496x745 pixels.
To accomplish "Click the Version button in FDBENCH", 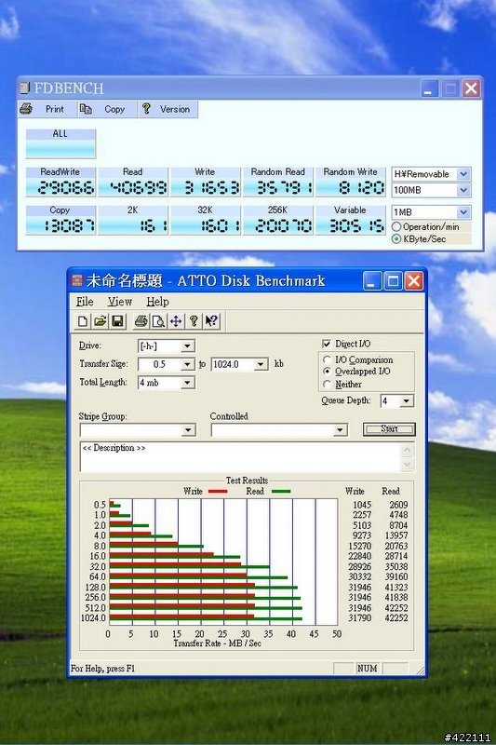I will 168,109.
